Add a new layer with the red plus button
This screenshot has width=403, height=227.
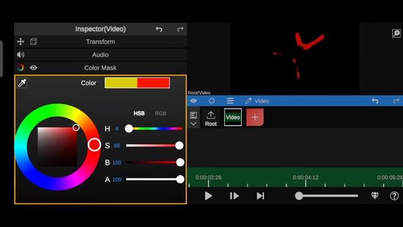255,117
